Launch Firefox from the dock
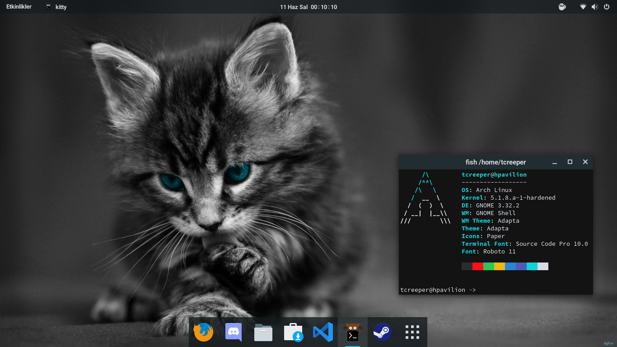 click(x=203, y=333)
